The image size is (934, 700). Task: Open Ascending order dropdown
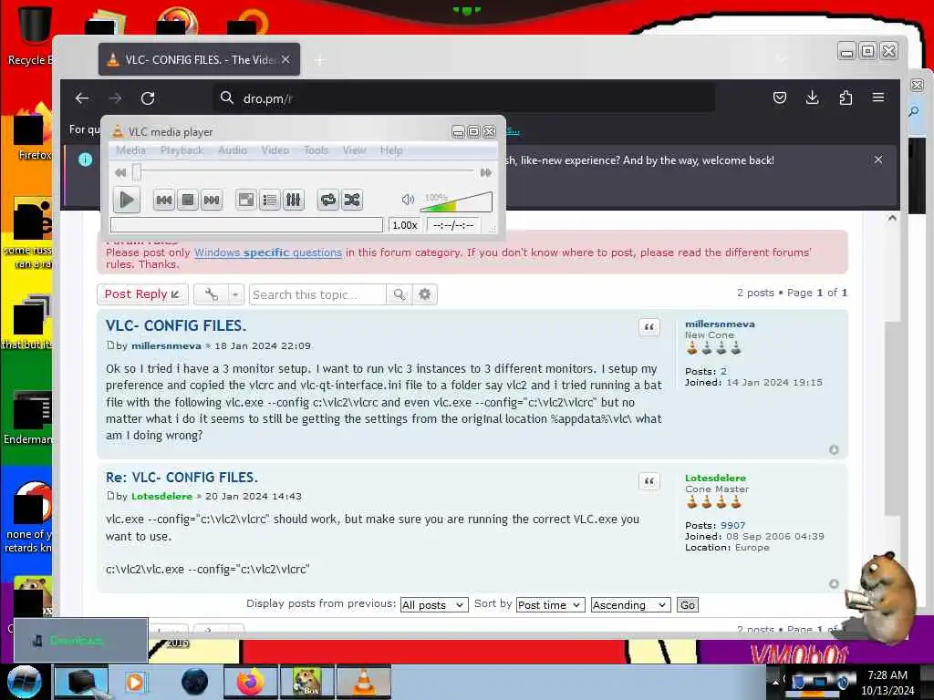(631, 605)
